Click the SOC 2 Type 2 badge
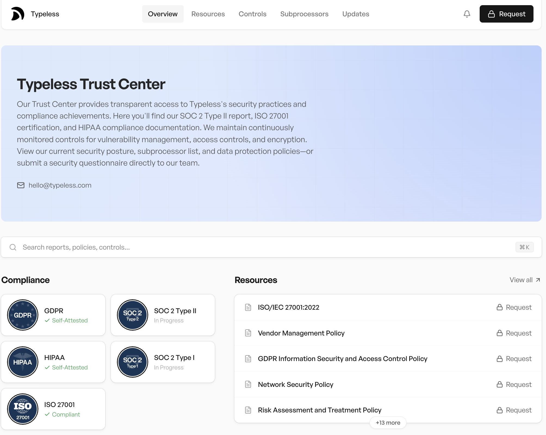 coord(132,315)
